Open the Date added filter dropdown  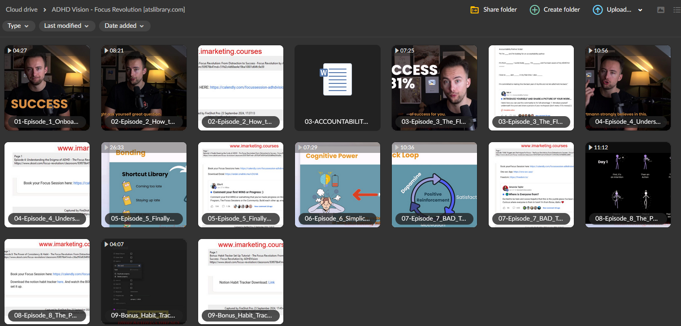click(124, 26)
